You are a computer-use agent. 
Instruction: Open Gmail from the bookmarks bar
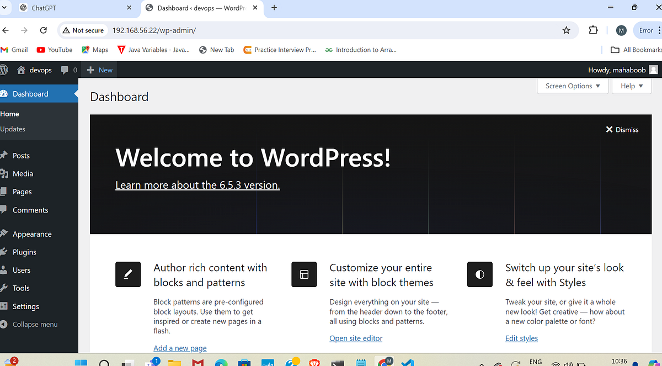14,49
